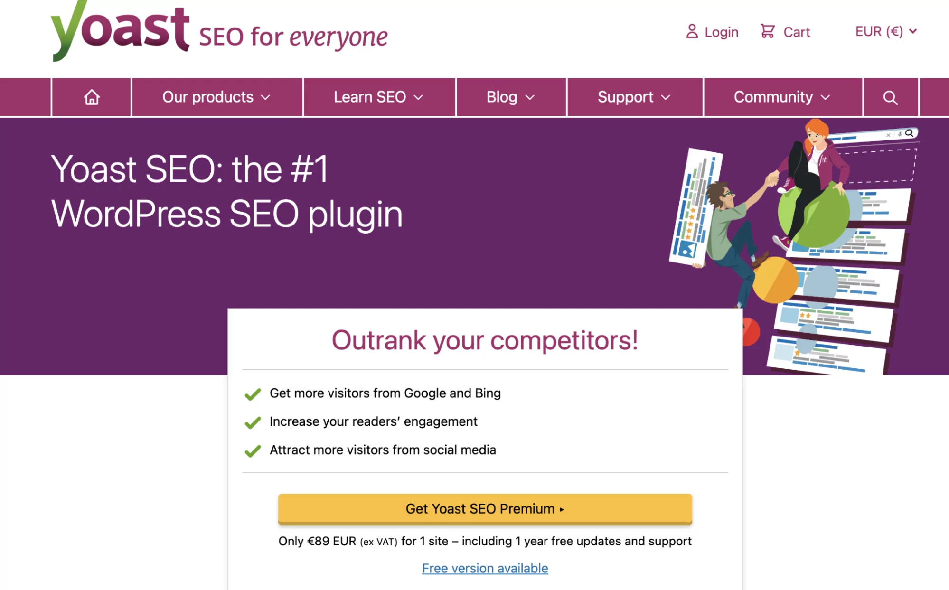Click the checkmark beside 'Get more visitors from Google and Bing'
Viewport: 949px width, 590px height.
[252, 393]
